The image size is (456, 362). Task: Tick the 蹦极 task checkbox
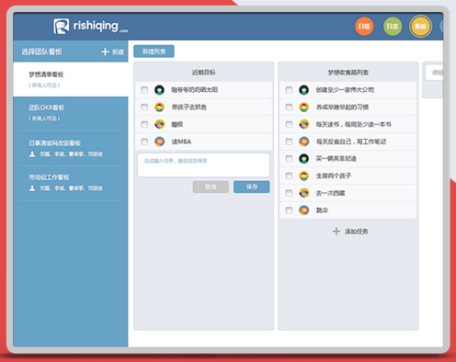coord(144,124)
